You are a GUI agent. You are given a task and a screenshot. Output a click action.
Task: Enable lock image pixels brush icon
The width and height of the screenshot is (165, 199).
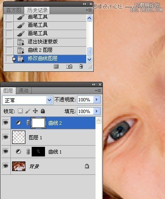click(x=28, y=111)
